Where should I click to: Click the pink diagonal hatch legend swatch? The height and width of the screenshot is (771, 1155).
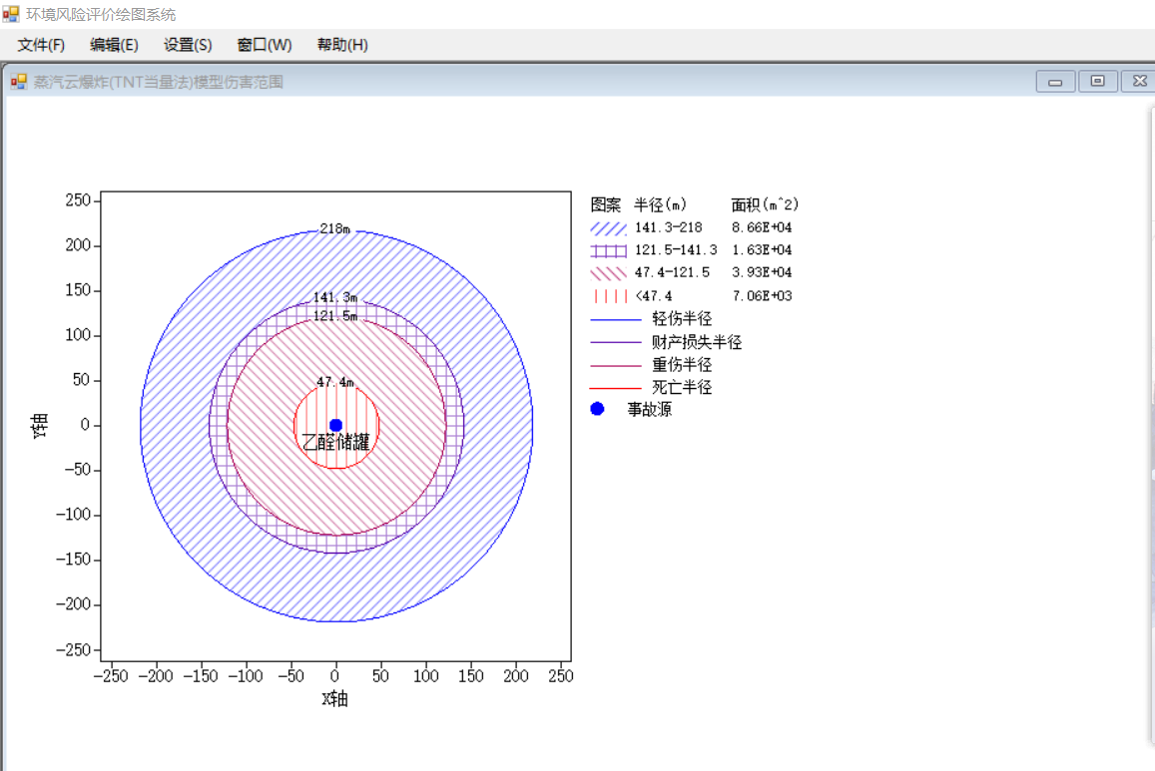608,273
